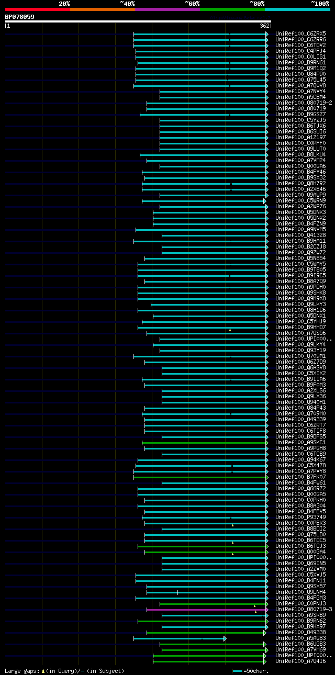Viewport: 335px width, 675px height.
Task: Click the UniRef100_Q5N854 label
Action: [300, 258]
